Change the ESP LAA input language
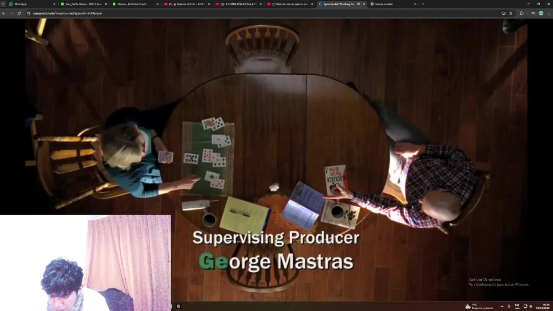 (x=517, y=306)
